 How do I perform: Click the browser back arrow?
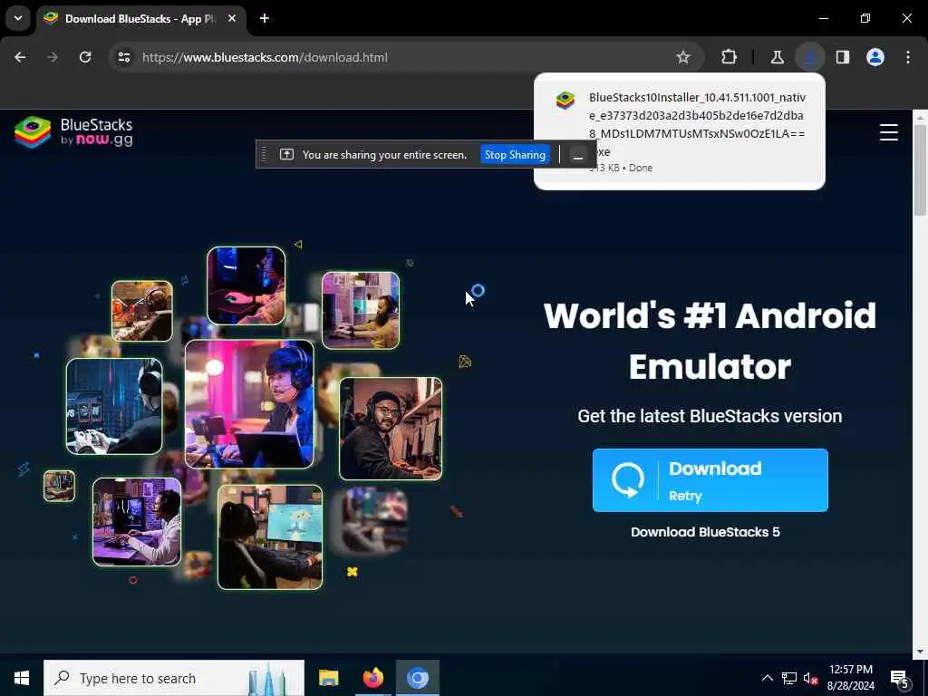coord(20,57)
